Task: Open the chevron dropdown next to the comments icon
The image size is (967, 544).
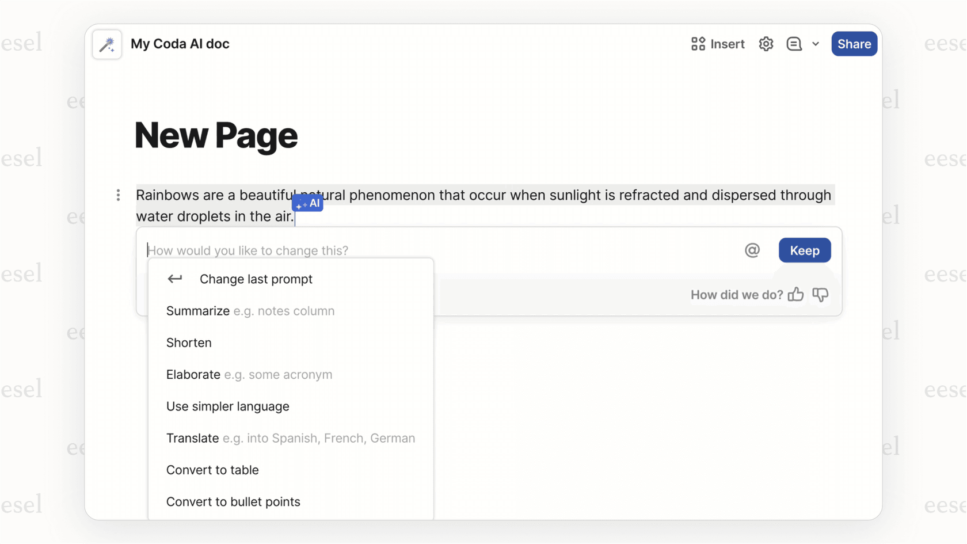Action: pyautogui.click(x=816, y=44)
